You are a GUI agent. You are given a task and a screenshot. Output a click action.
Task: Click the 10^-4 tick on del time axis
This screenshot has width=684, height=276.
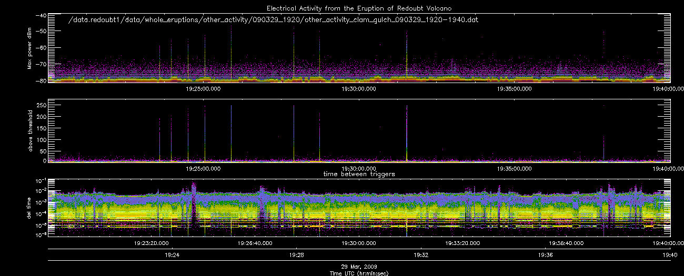click(x=40, y=213)
